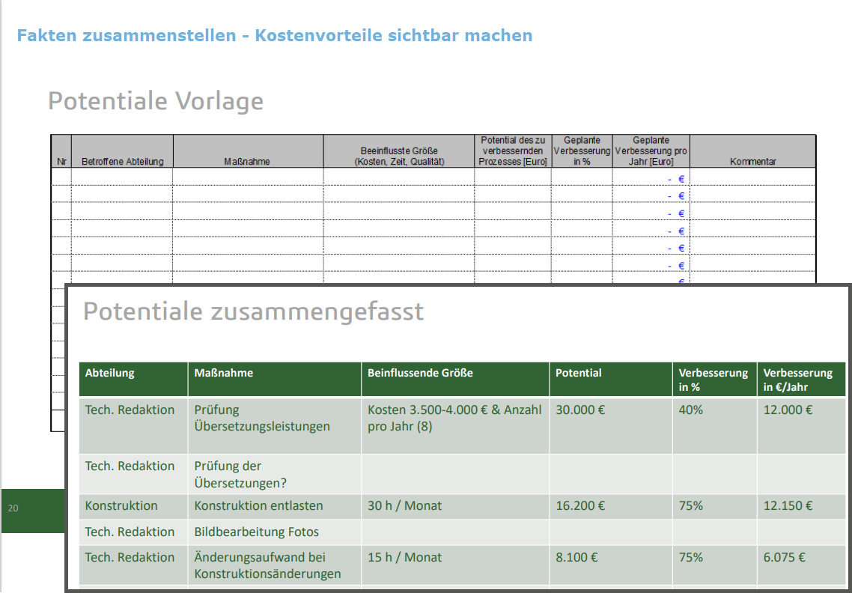This screenshot has height=593, width=852.
Task: Select the 'Verbesserung in €/Jahr' header
Action: (802, 380)
